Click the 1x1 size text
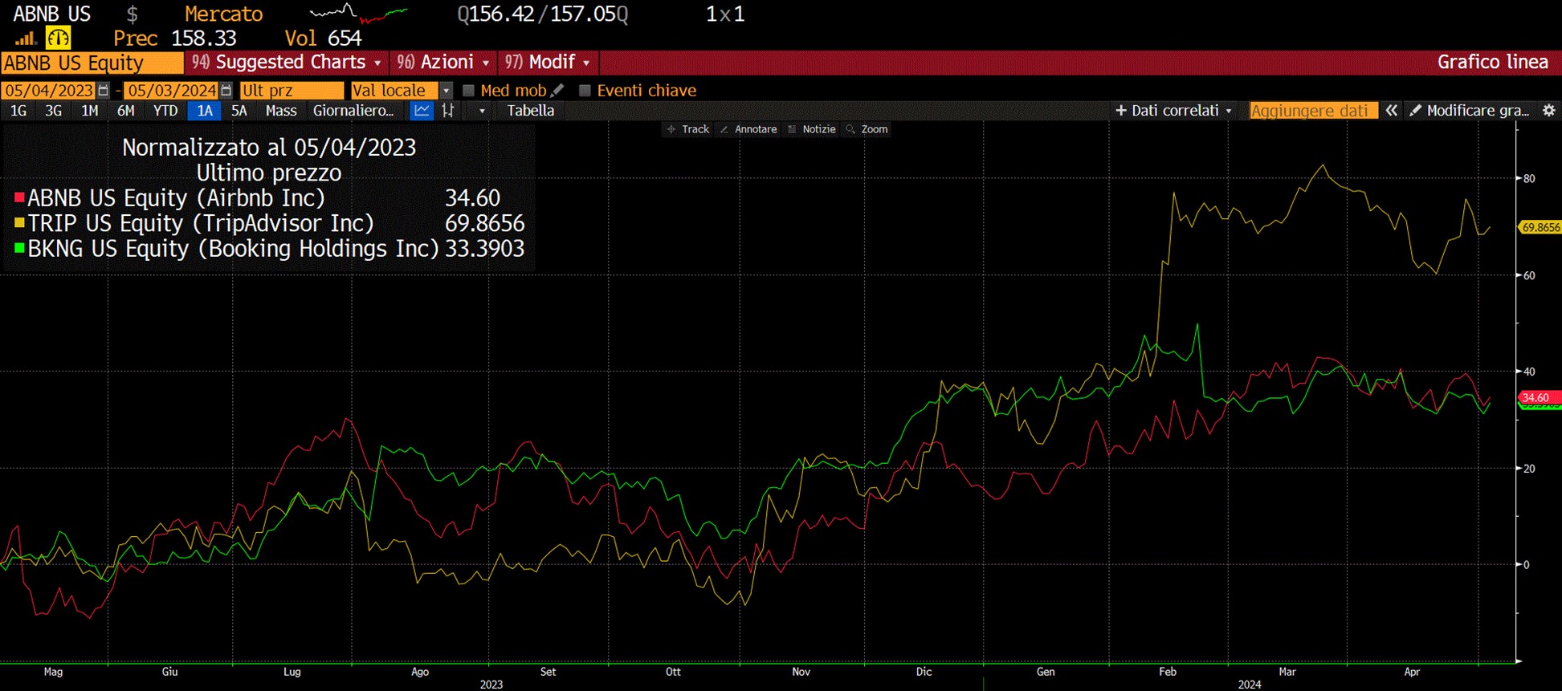This screenshot has width=1562, height=691. pyautogui.click(x=725, y=14)
